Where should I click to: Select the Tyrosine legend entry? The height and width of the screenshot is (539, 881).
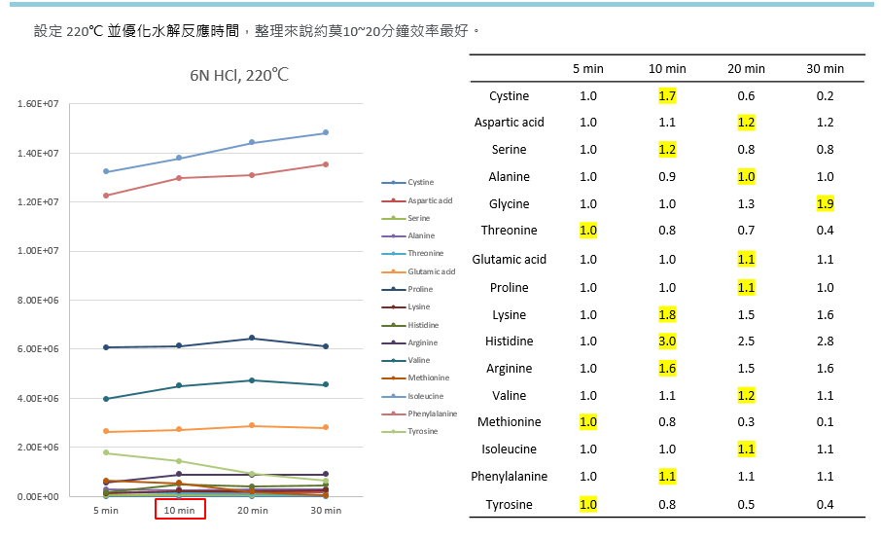click(x=421, y=431)
